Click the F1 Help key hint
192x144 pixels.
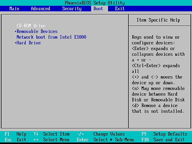click(15, 134)
